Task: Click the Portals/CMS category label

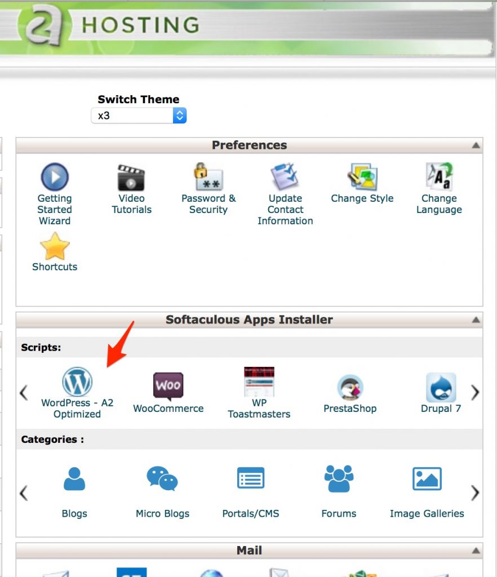Action: point(251,513)
